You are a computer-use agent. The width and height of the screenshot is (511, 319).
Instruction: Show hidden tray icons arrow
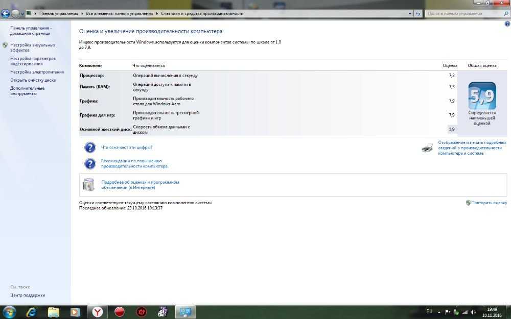pos(439,312)
